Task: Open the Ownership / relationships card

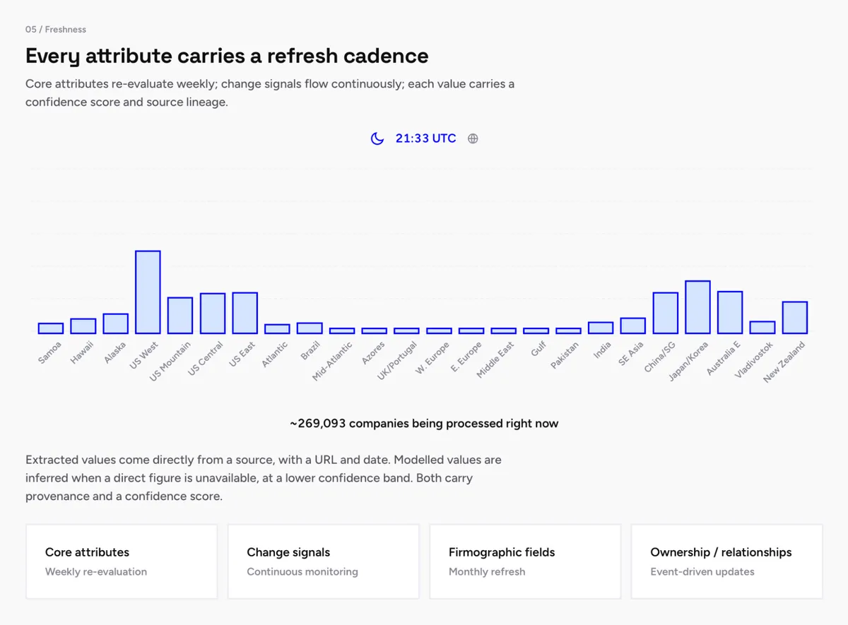Action: pos(726,561)
